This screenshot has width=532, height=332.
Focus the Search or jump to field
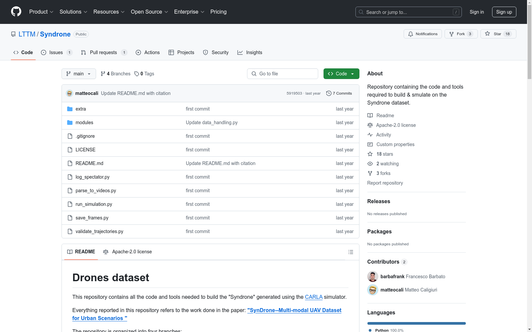coord(409,12)
